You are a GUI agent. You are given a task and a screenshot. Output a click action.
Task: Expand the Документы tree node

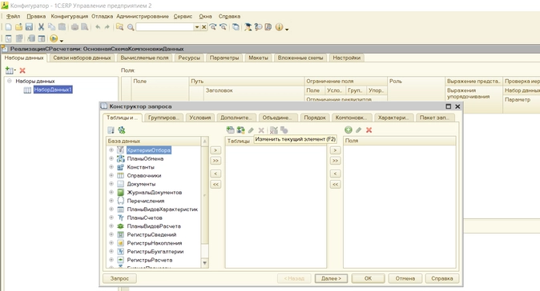point(111,184)
